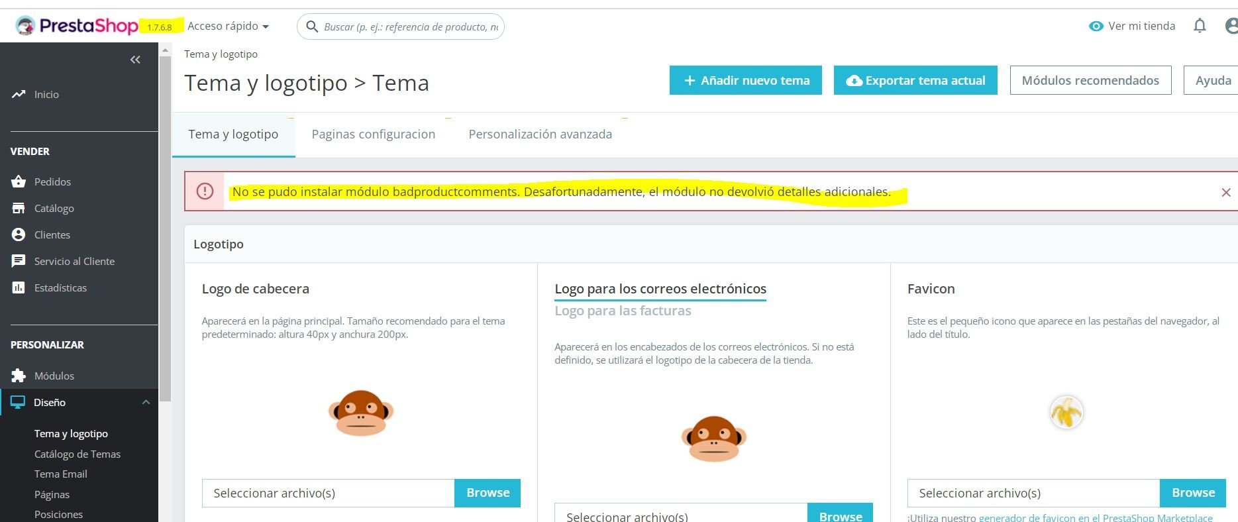Collapse the sidebar with double-chevron icon
Image resolution: width=1238 pixels, height=522 pixels.
135,60
